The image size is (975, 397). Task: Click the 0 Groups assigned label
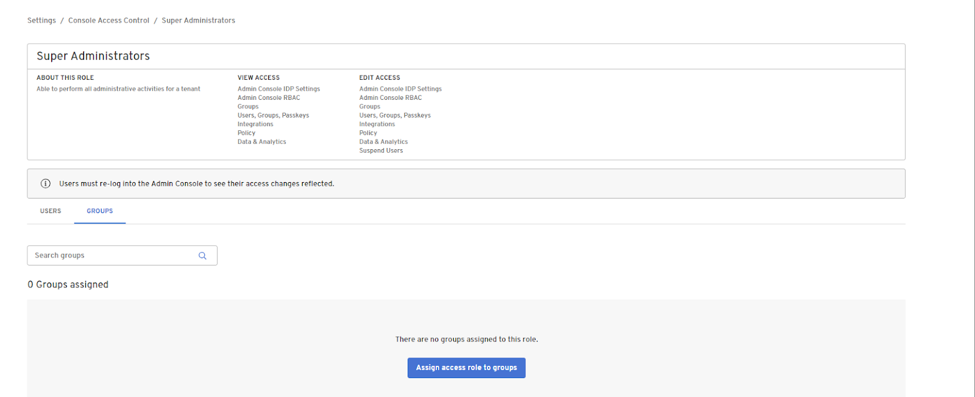(68, 284)
